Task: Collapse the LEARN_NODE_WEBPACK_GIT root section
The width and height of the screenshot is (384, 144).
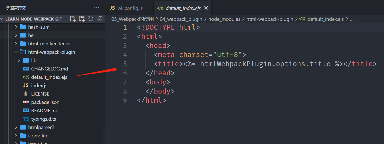Action: (33, 19)
